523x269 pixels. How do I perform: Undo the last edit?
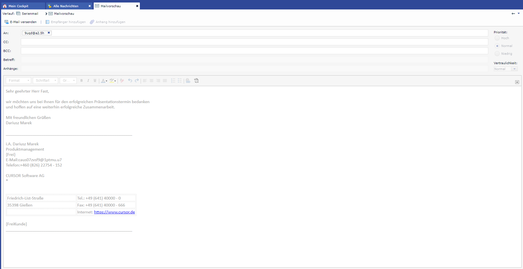click(x=130, y=81)
